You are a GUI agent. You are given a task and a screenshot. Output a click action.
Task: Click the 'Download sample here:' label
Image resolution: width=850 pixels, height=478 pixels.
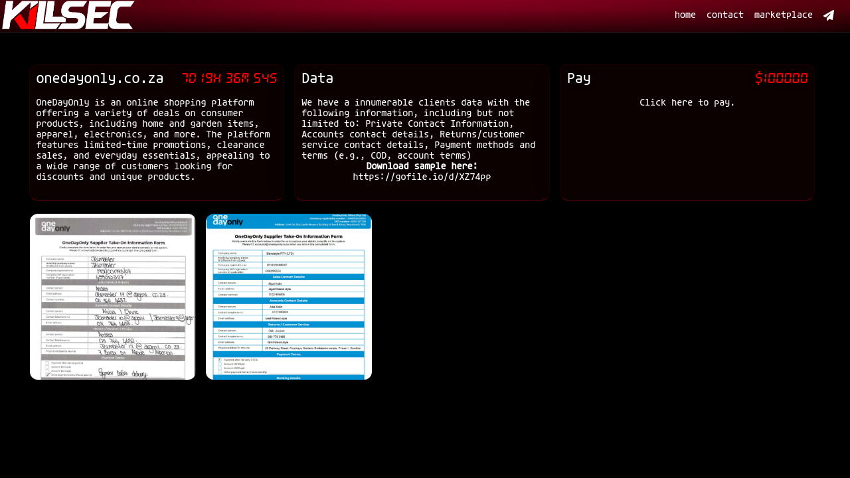tap(422, 166)
